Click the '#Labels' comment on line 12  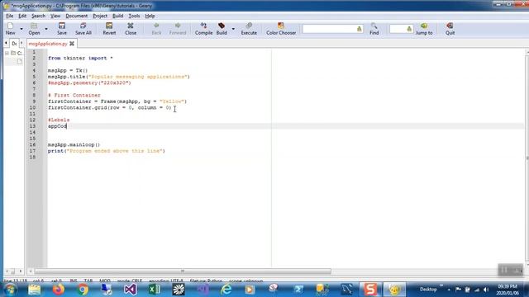[x=59, y=120]
